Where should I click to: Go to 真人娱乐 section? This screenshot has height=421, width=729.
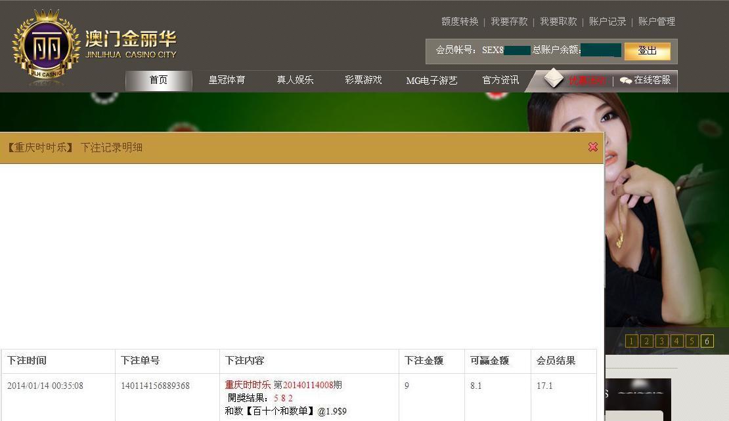coord(296,80)
